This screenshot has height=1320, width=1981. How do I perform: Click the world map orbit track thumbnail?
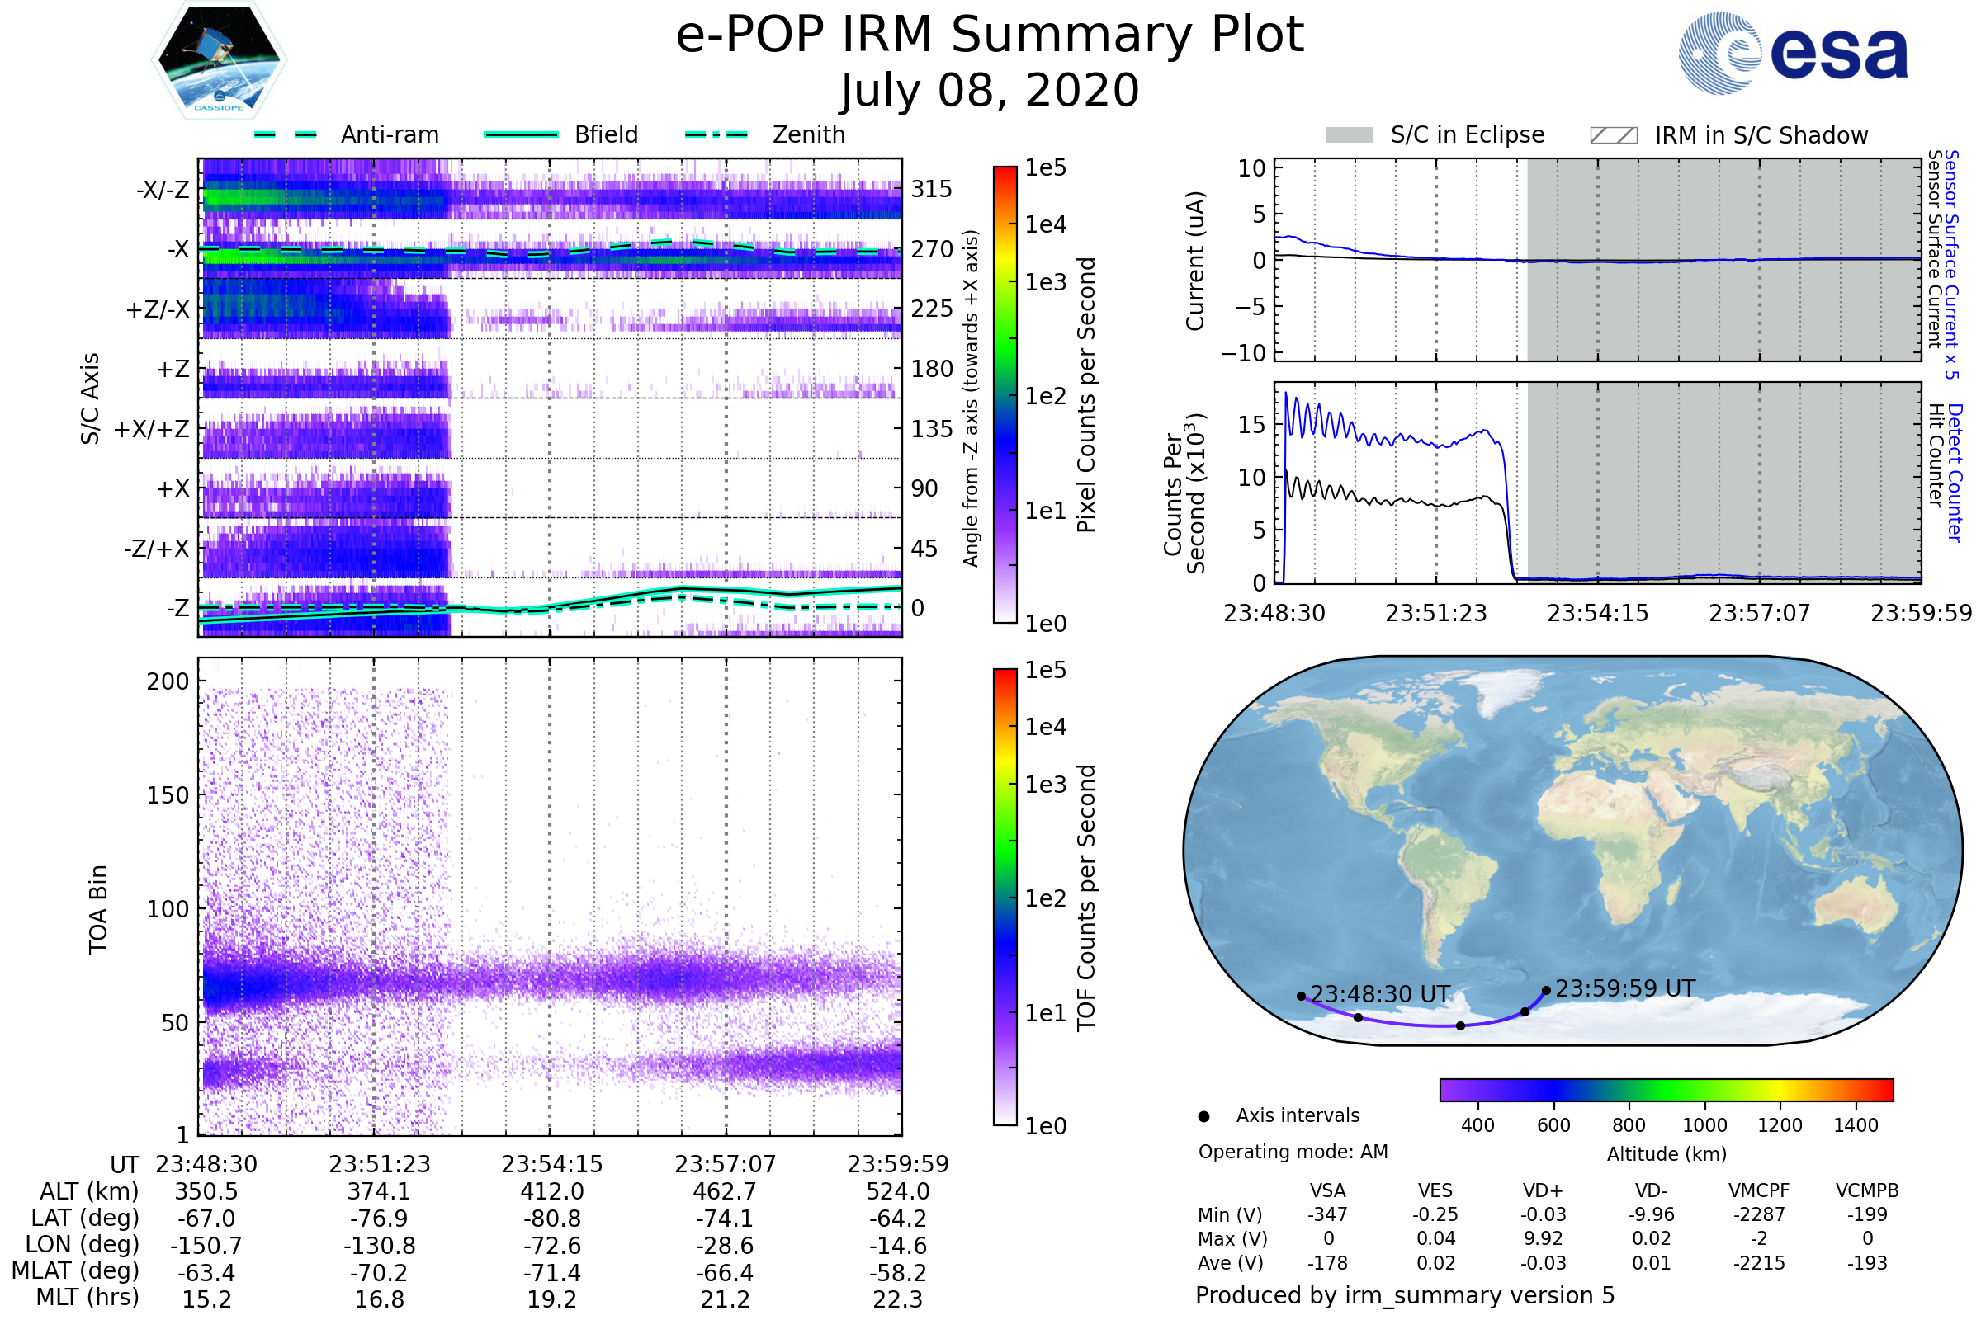[x=1572, y=851]
